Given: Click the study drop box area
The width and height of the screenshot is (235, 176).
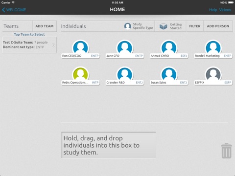Looking at the screenshot, I should [109, 145].
